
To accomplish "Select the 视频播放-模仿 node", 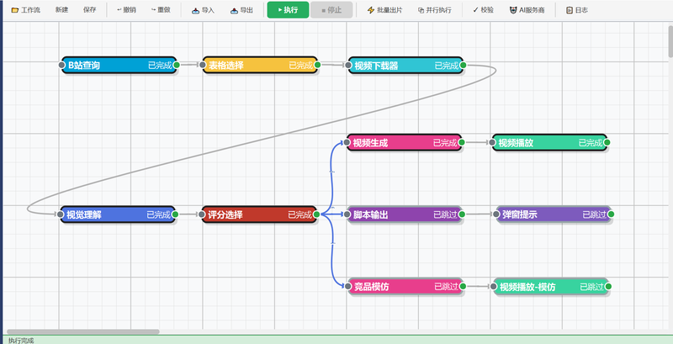I will [x=551, y=287].
